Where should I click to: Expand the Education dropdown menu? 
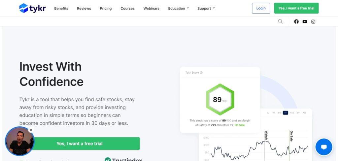(178, 8)
